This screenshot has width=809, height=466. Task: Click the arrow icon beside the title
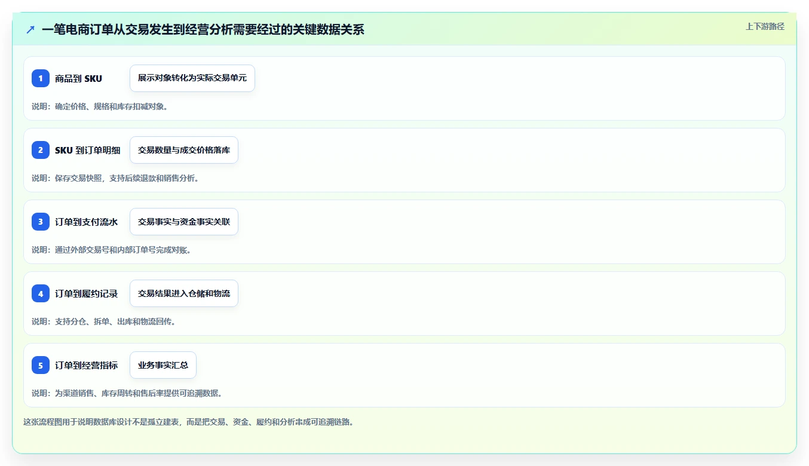pyautogui.click(x=30, y=29)
